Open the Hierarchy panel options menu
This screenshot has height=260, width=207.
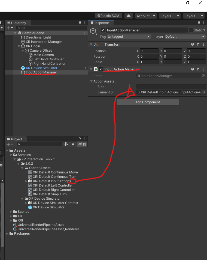click(84, 23)
